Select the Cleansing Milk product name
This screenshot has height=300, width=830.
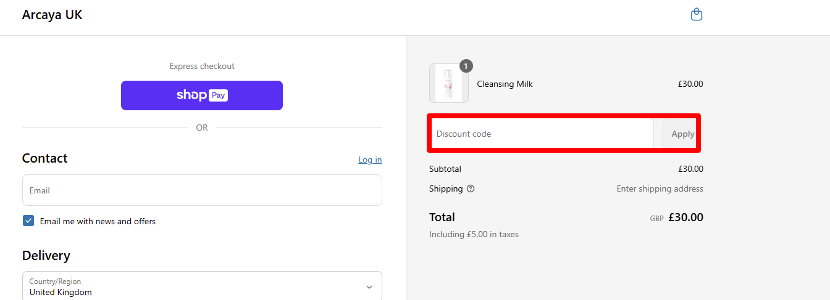click(x=505, y=84)
